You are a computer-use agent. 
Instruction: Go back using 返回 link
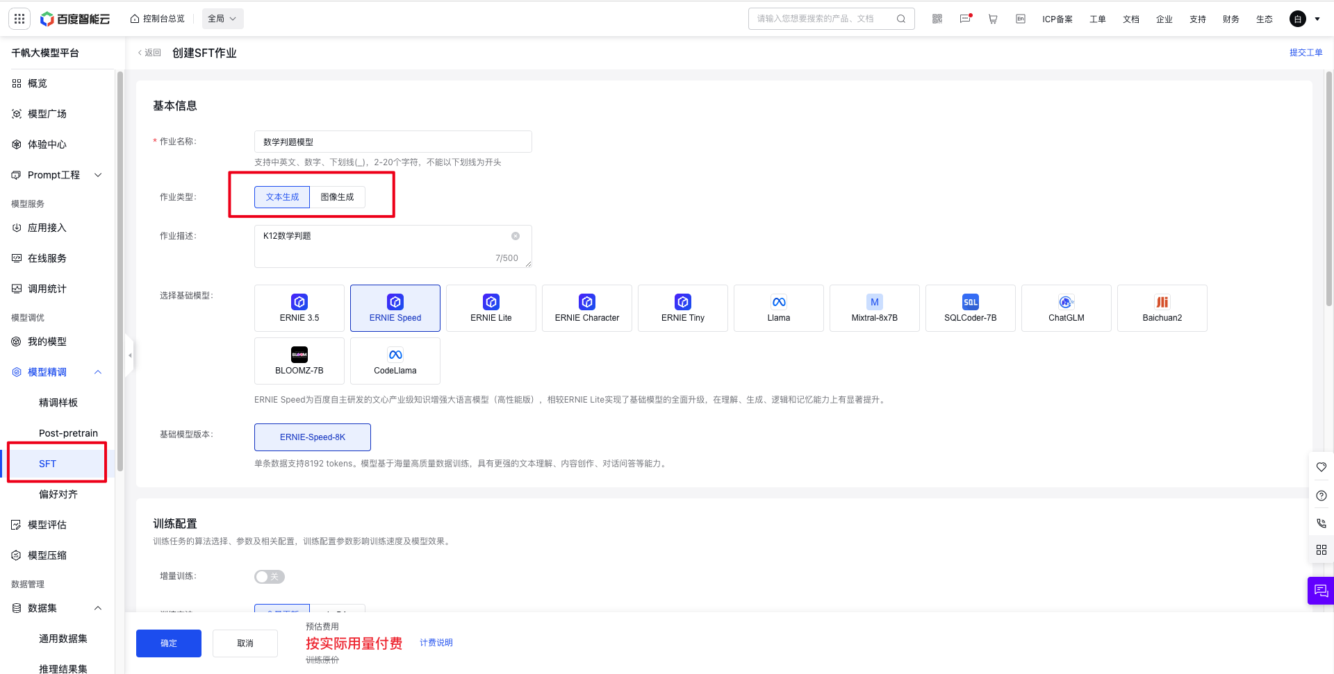(x=149, y=53)
